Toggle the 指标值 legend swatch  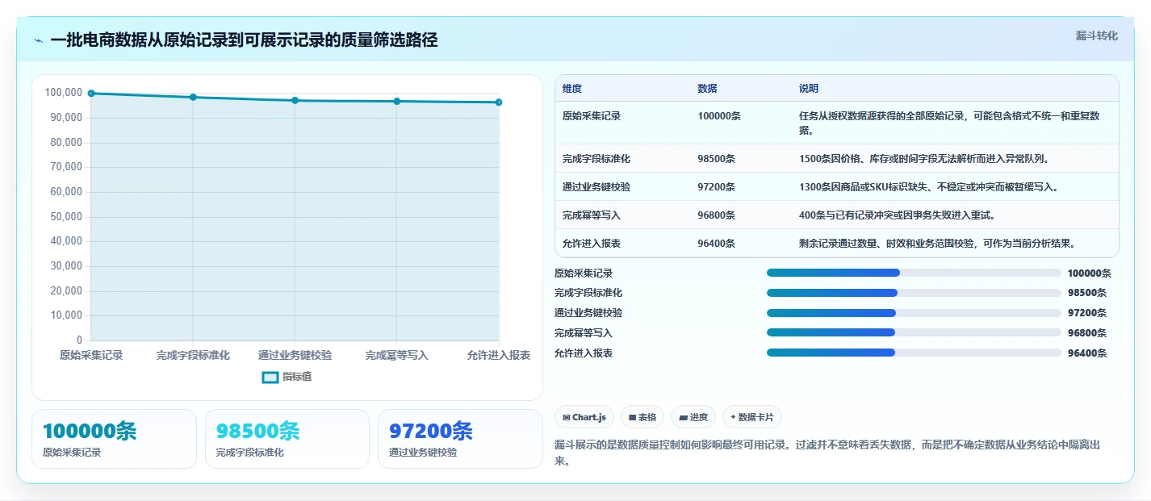click(x=270, y=377)
